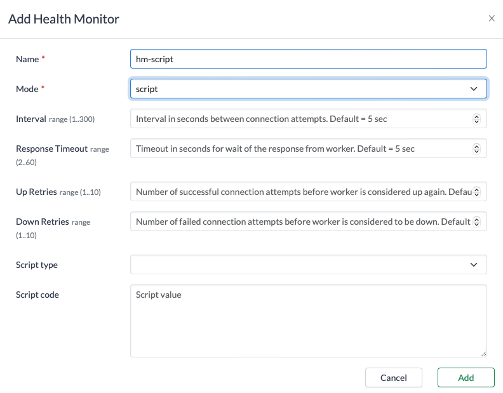Increase the Interval value with up arrow
Image resolution: width=503 pixels, height=393 pixels.
(x=476, y=116)
